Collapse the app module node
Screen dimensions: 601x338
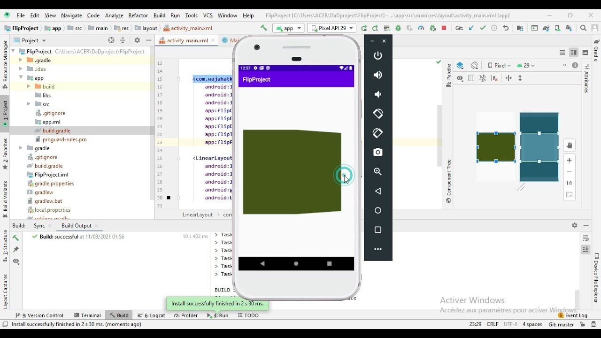pyautogui.click(x=21, y=78)
